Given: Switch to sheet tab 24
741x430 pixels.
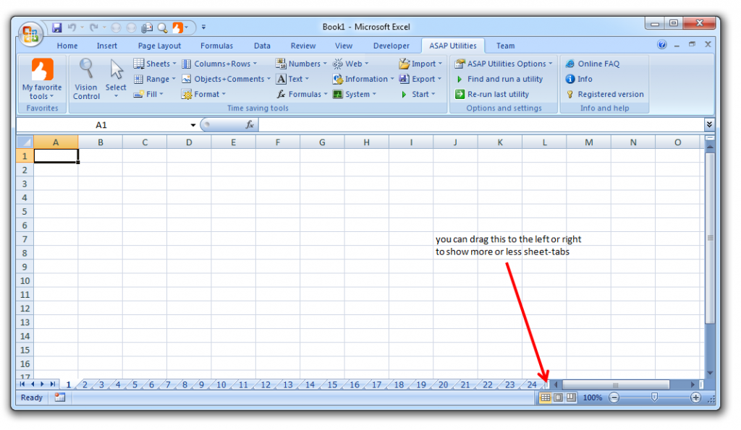Looking at the screenshot, I should (532, 385).
